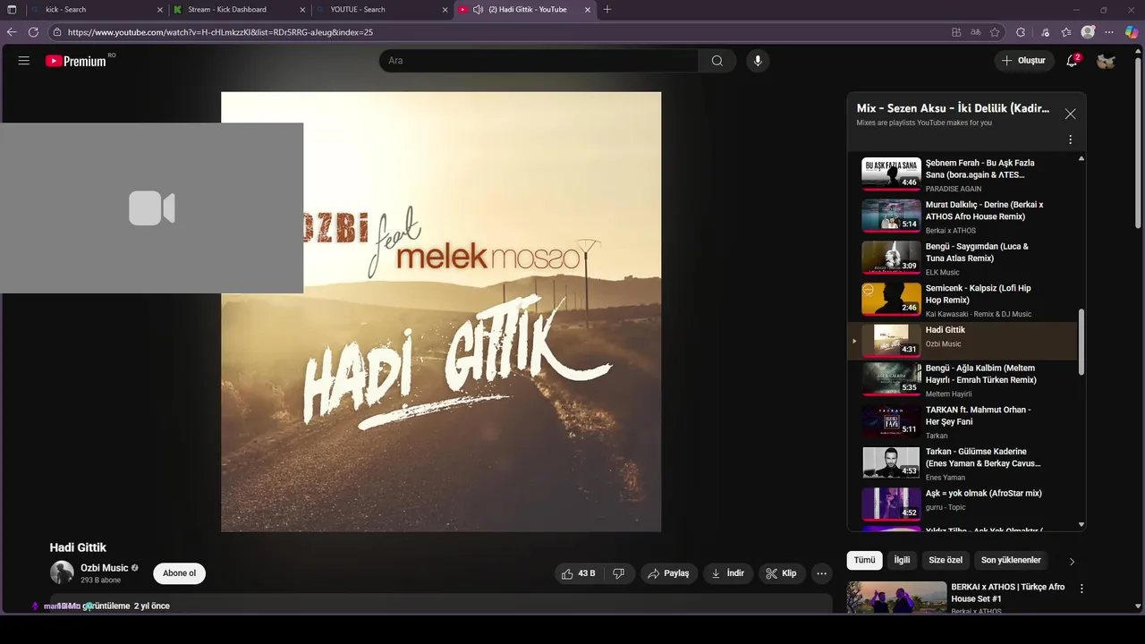Image resolution: width=1145 pixels, height=644 pixels.
Task: Click the browser back arrow
Action: 12,32
